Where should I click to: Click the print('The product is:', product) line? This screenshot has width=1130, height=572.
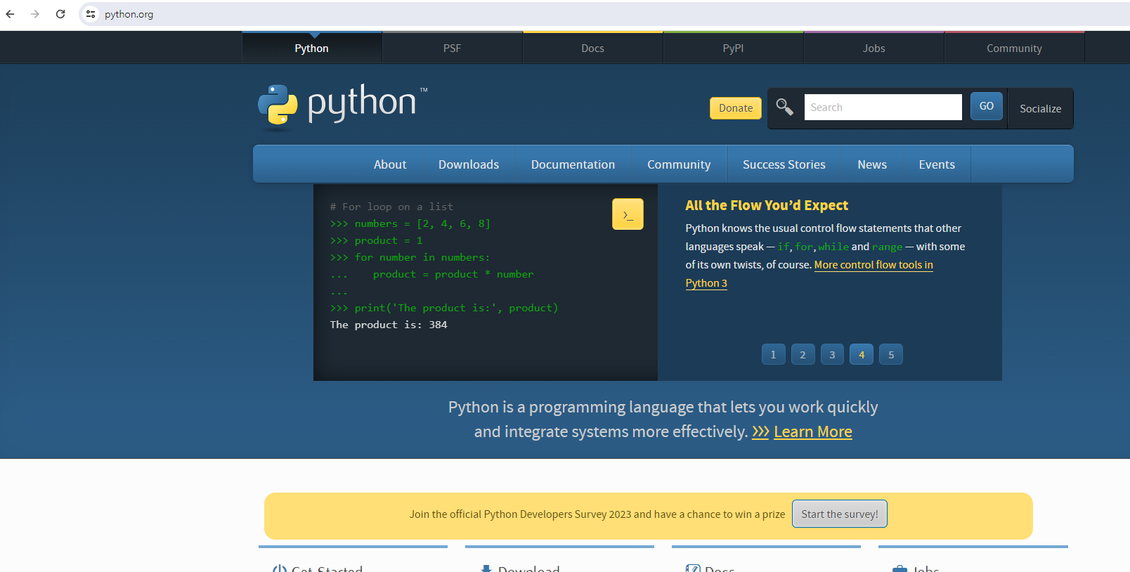456,308
